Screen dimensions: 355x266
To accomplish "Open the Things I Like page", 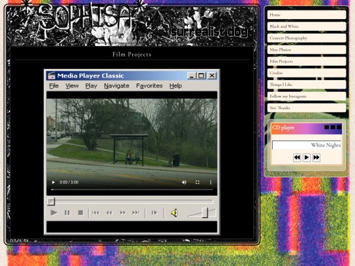I will click(306, 85).
